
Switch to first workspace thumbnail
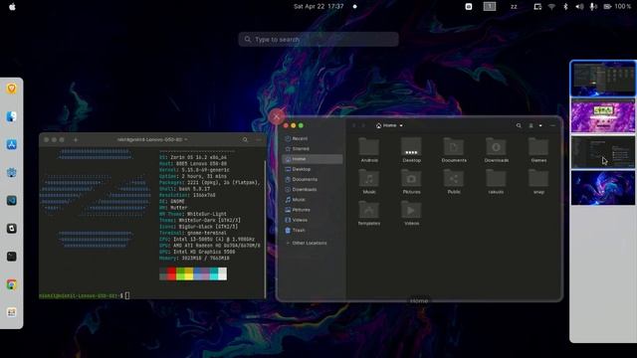pos(603,79)
